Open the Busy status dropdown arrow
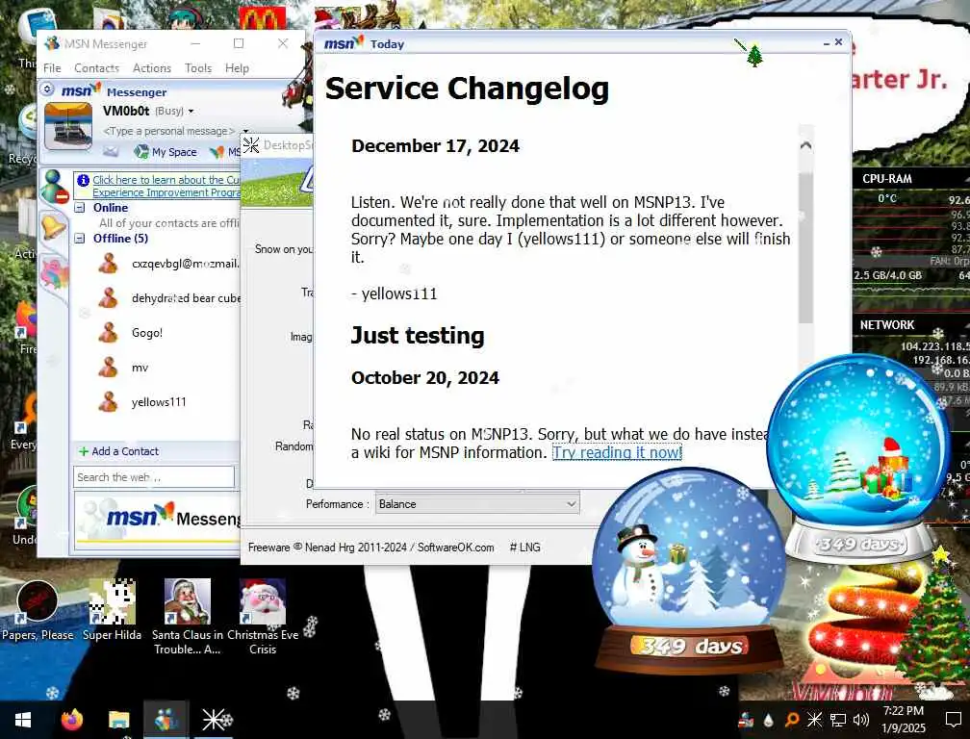The height and width of the screenshot is (739, 970). [x=191, y=112]
